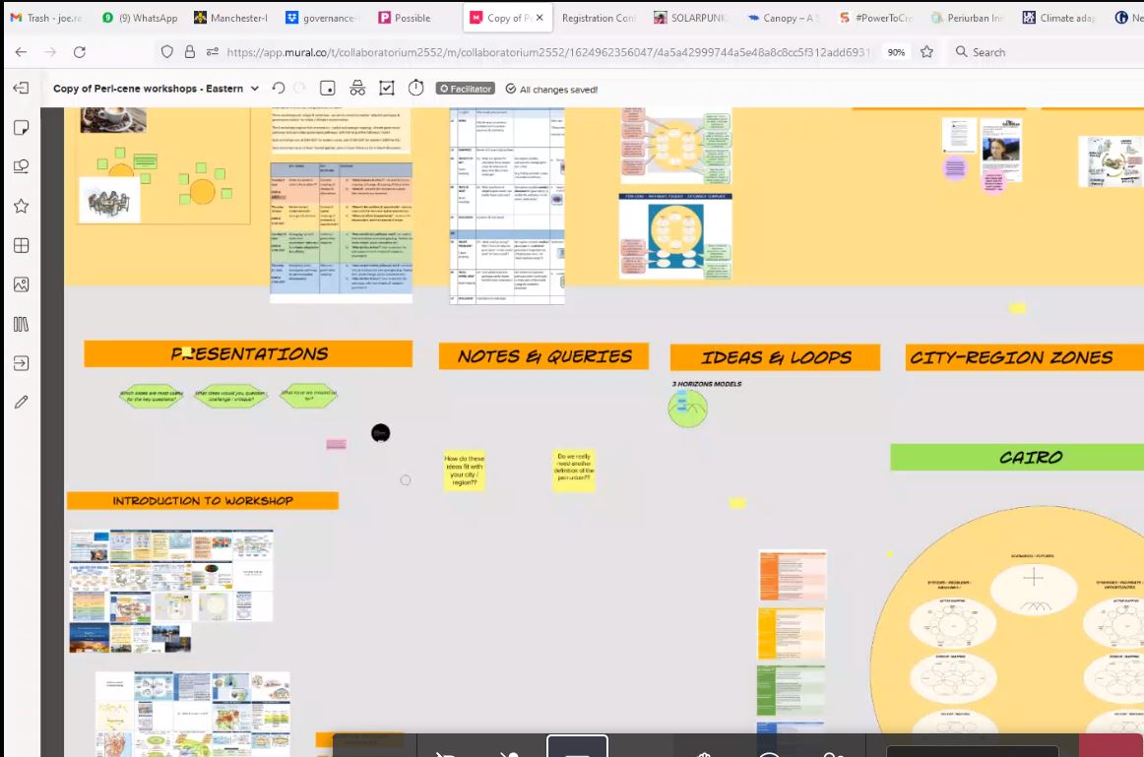Expand the 'Copy of Peri-cene workshops' title dropdown

pyautogui.click(x=254, y=88)
